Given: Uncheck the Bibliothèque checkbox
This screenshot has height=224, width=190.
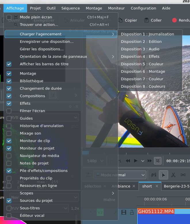Looking at the screenshot, I should tap(9, 81).
